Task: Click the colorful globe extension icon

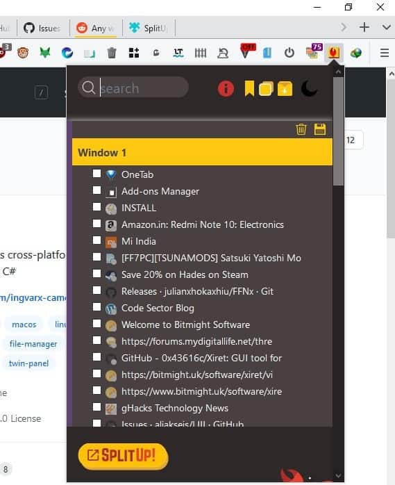Action: click(356, 53)
